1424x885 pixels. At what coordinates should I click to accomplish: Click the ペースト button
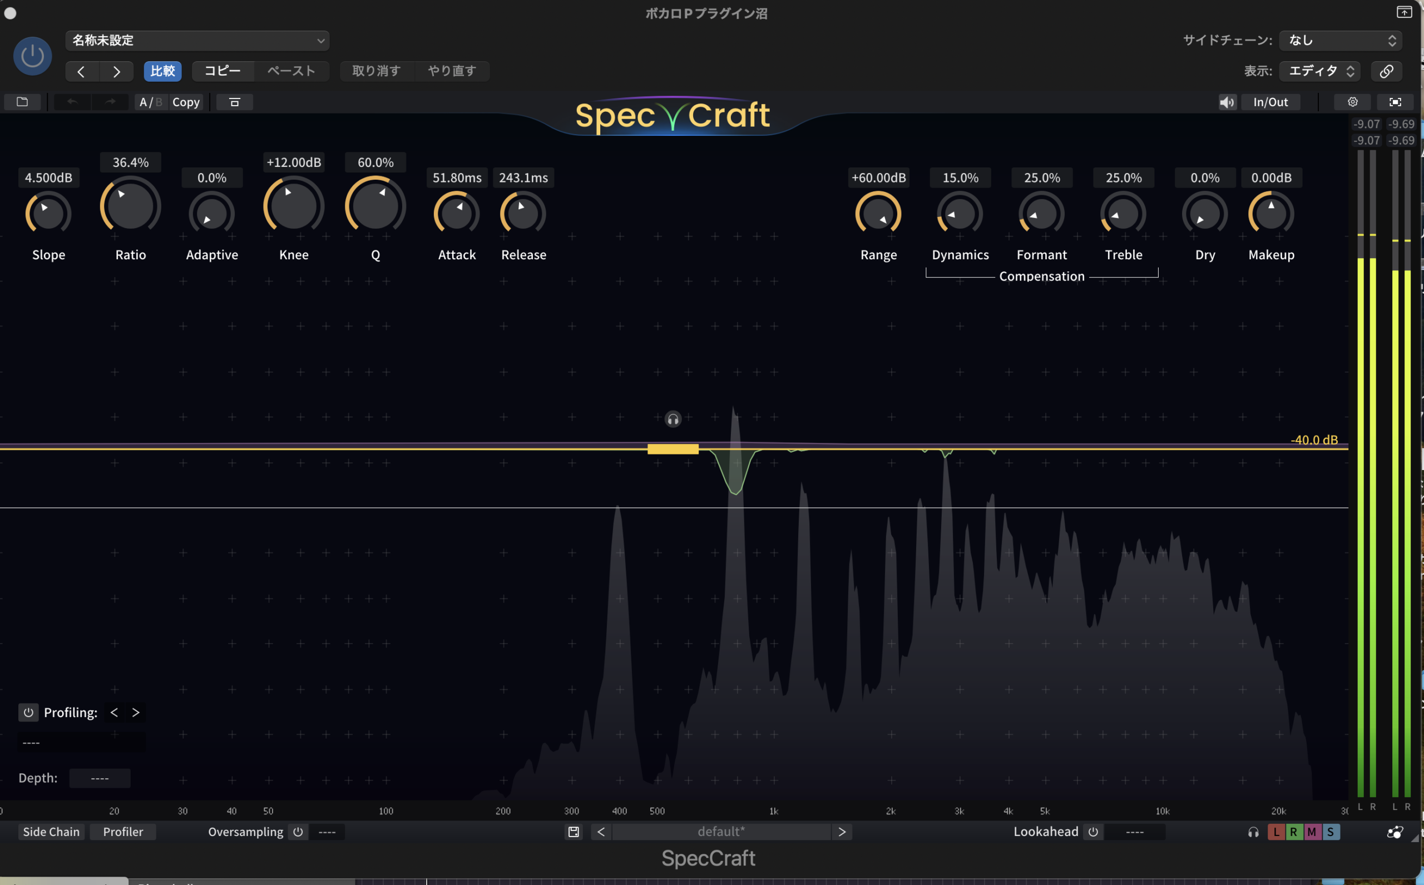[291, 71]
